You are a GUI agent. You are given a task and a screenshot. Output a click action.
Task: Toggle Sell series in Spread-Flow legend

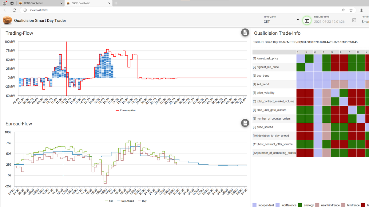(109, 201)
